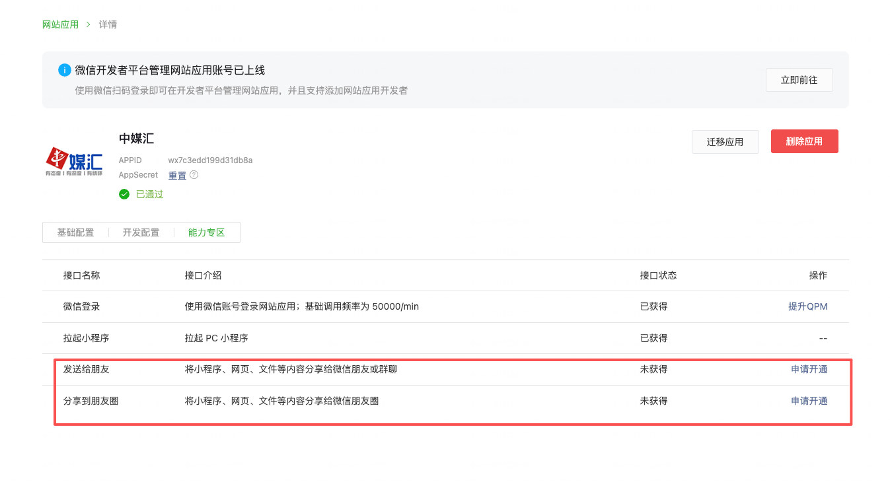Click the blue info icon in banner
890x482 pixels.
pos(65,71)
